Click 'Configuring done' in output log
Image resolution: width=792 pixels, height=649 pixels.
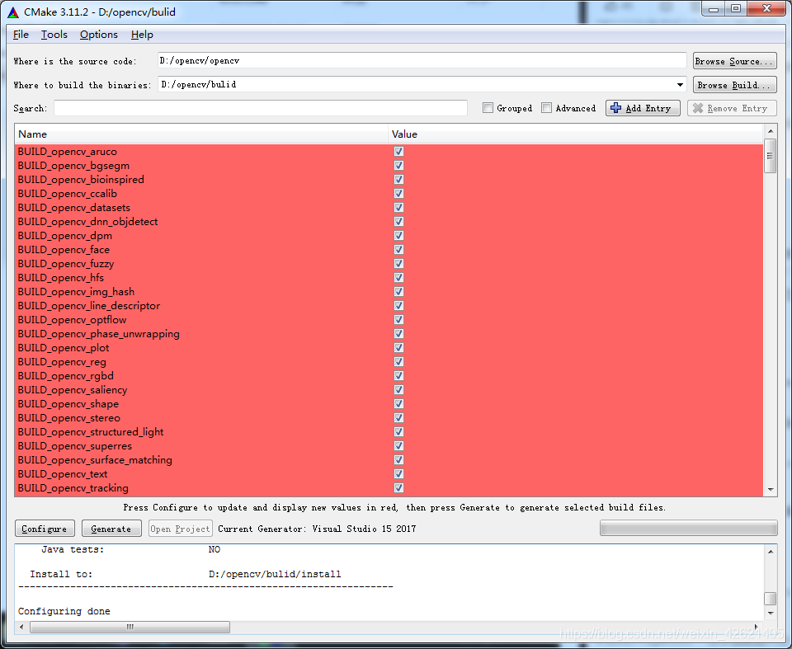coord(64,611)
